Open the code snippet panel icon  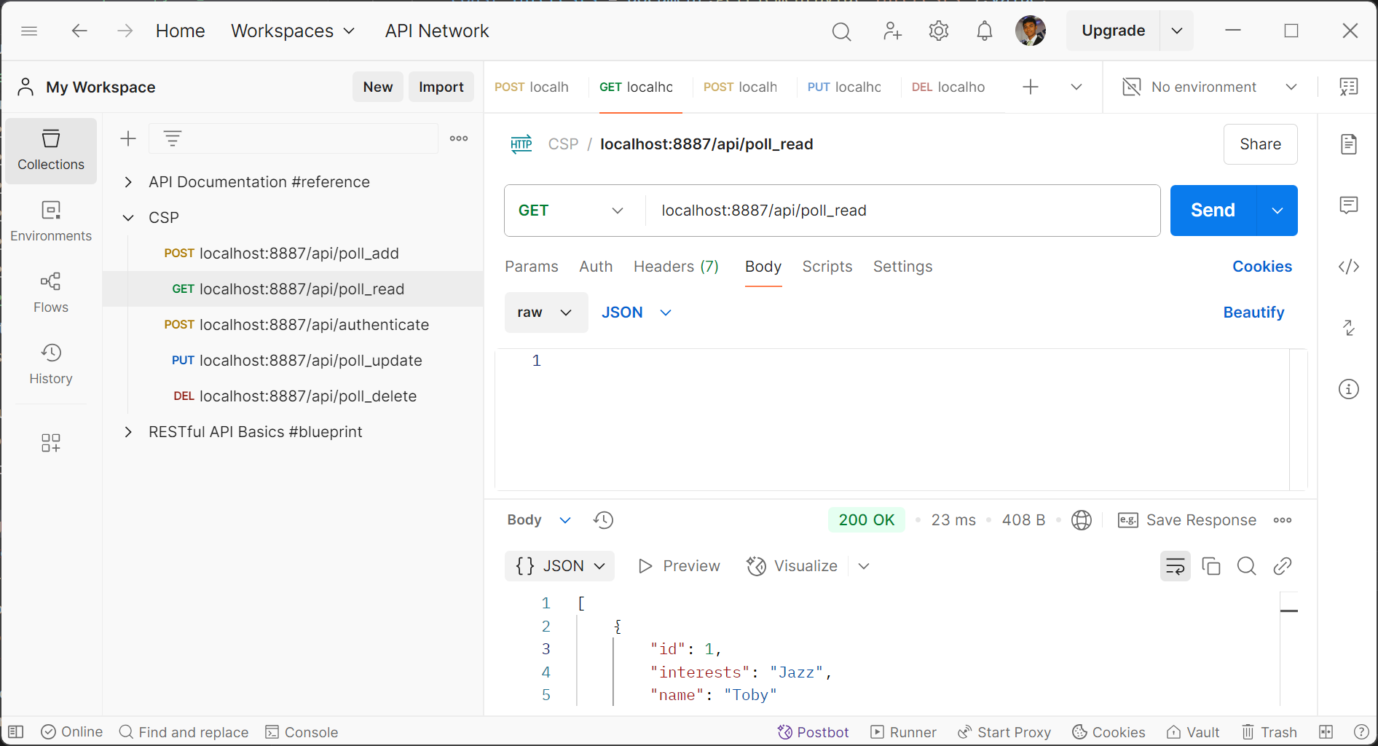tap(1348, 267)
